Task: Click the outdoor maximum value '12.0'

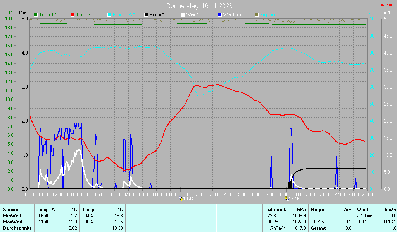Action: point(73,222)
